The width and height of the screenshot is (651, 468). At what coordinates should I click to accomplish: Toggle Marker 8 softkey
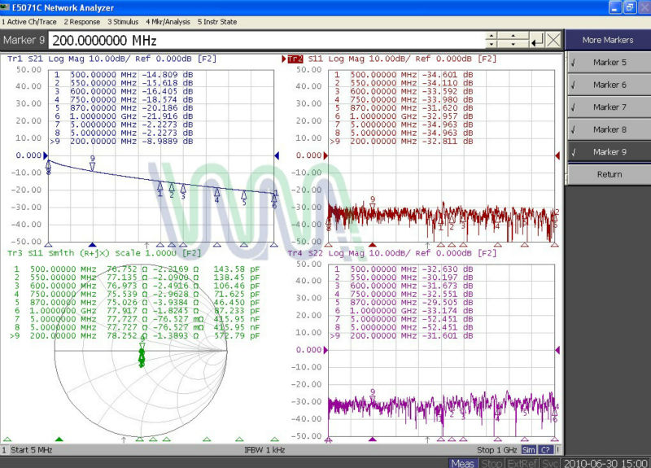pos(609,129)
